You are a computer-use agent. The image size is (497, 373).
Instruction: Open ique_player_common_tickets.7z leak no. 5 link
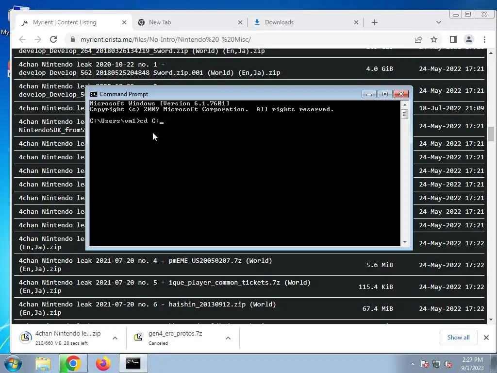tap(165, 287)
